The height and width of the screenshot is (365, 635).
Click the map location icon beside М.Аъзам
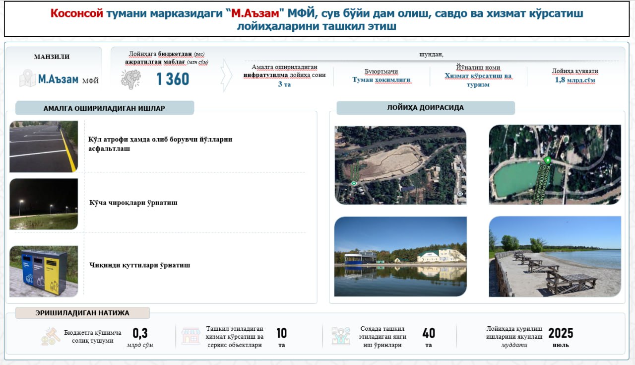(27, 78)
